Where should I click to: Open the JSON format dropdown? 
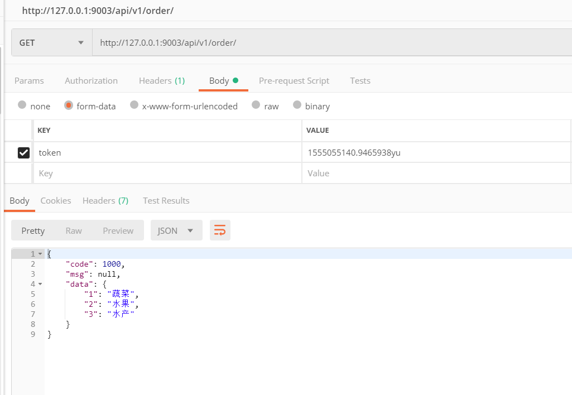coord(176,230)
